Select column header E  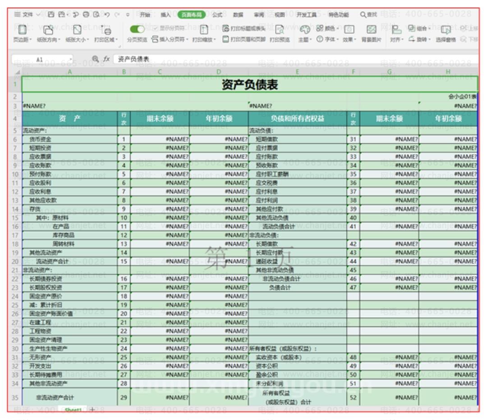[298, 72]
